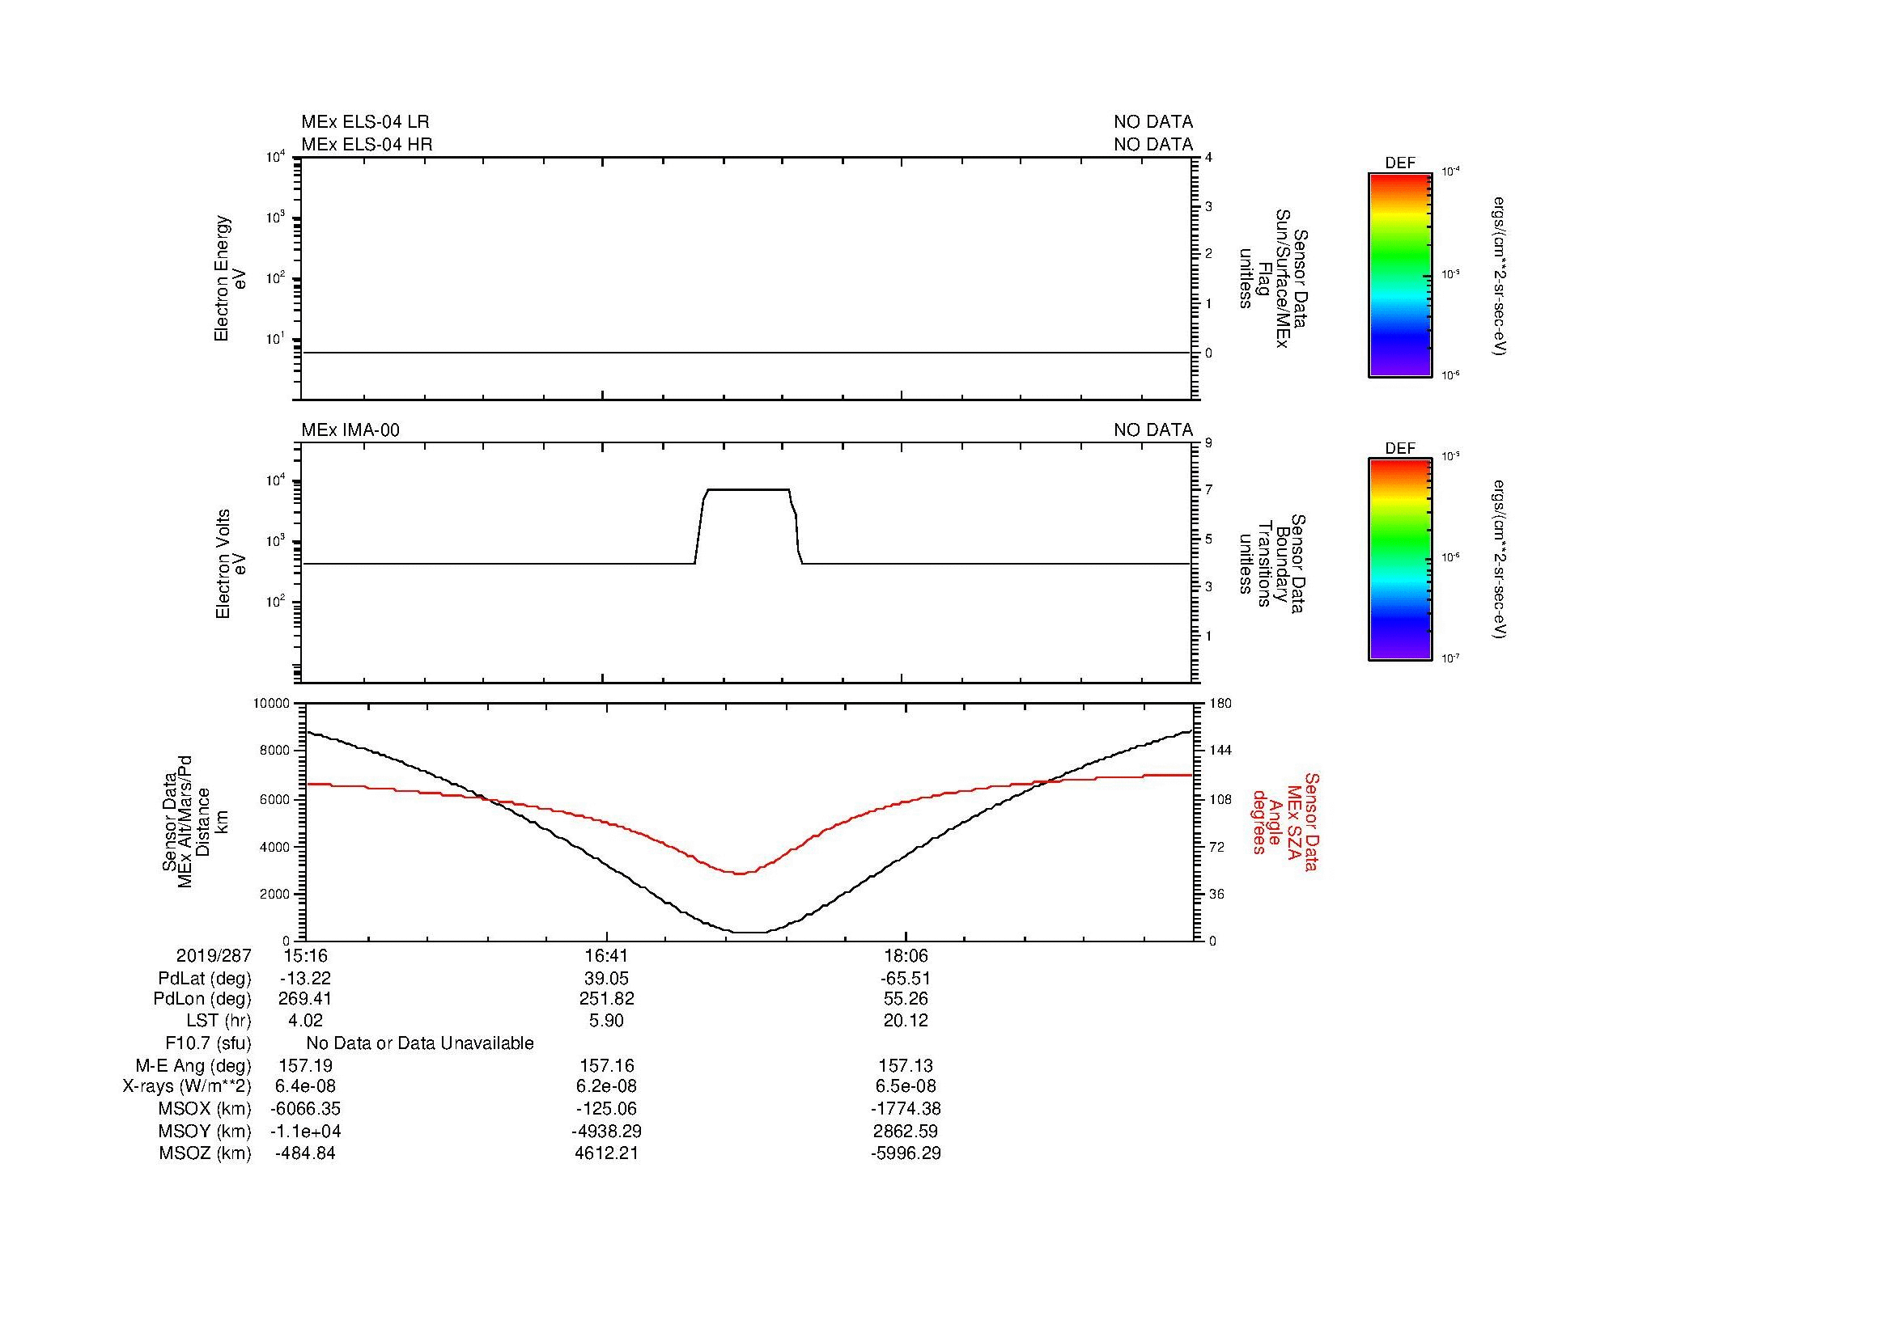
Task: Click the 'PdLat (deg)' row label
Action: click(205, 979)
